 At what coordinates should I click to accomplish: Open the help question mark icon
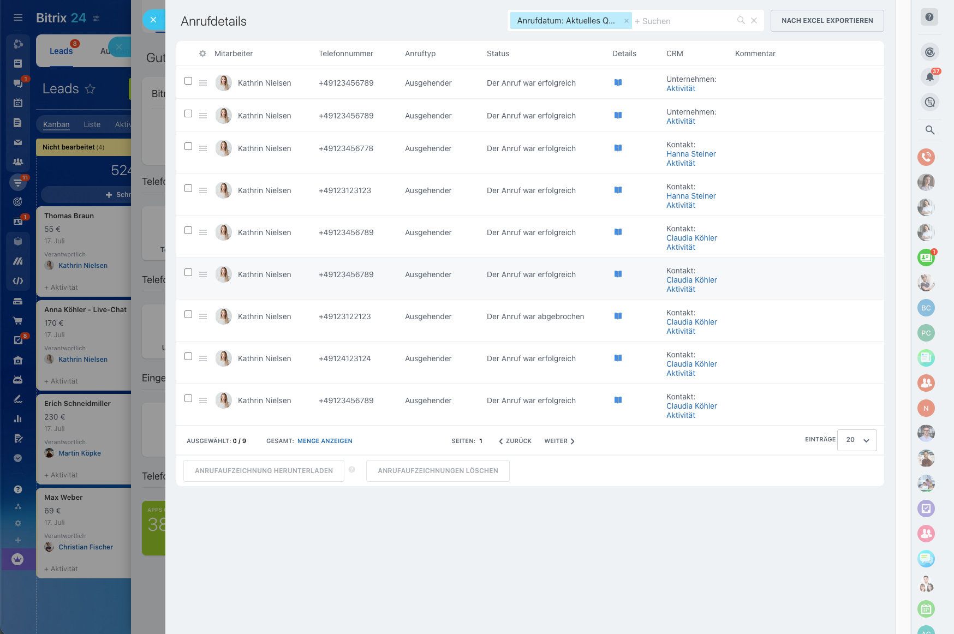(x=929, y=17)
